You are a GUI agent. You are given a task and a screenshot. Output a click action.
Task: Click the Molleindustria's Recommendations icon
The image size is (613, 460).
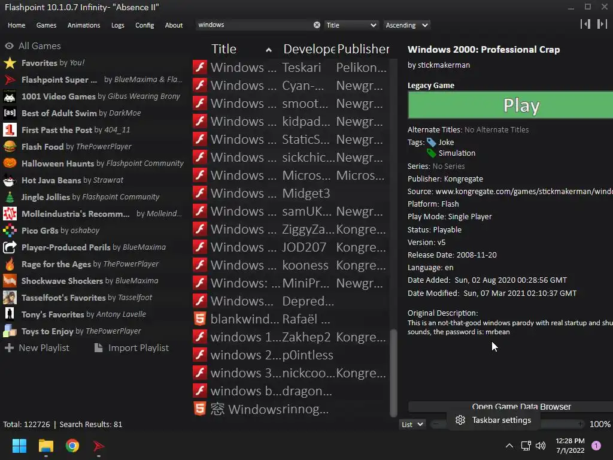coord(10,214)
